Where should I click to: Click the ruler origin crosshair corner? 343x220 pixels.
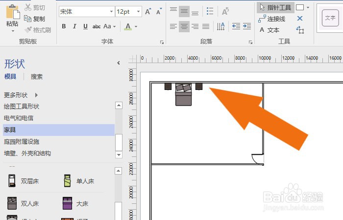(132, 59)
